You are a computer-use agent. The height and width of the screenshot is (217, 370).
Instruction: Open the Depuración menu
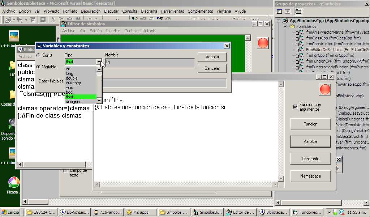pyautogui.click(x=91, y=11)
